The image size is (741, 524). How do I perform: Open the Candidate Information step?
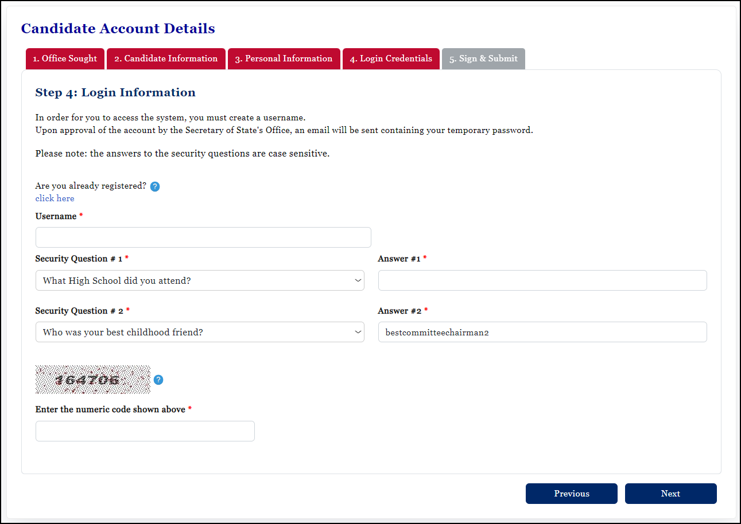pos(166,58)
